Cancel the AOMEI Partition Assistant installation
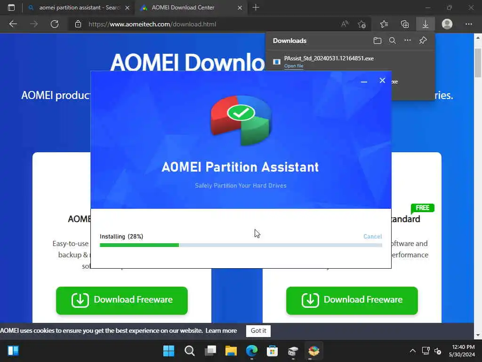Image resolution: width=482 pixels, height=362 pixels. [373, 237]
